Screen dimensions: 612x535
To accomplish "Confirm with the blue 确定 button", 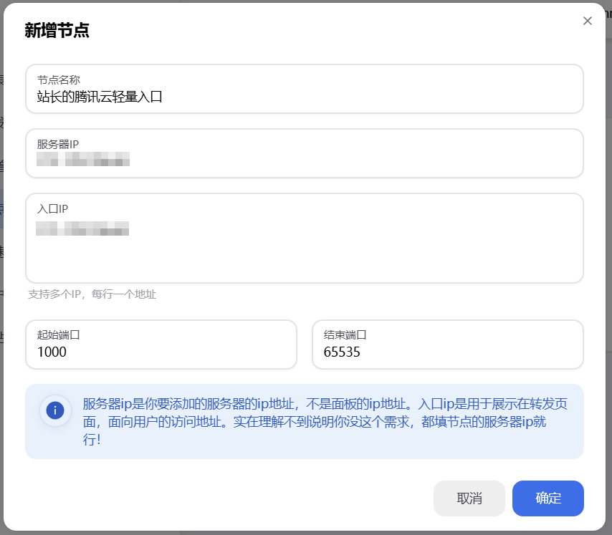I will coord(548,498).
